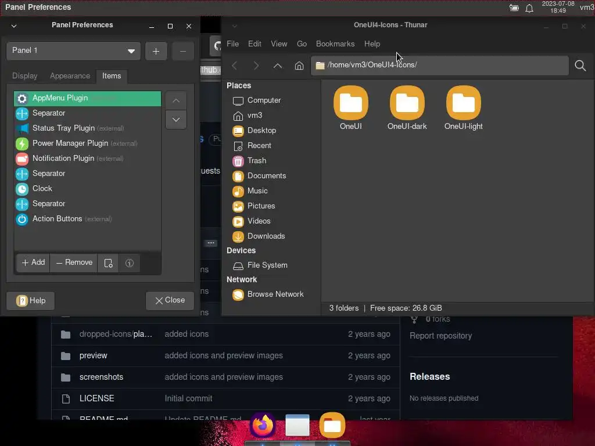This screenshot has height=446, width=595.
Task: Click Thunar location path field
Action: pyautogui.click(x=439, y=66)
